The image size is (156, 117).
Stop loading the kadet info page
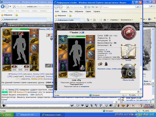(x=97, y=7)
